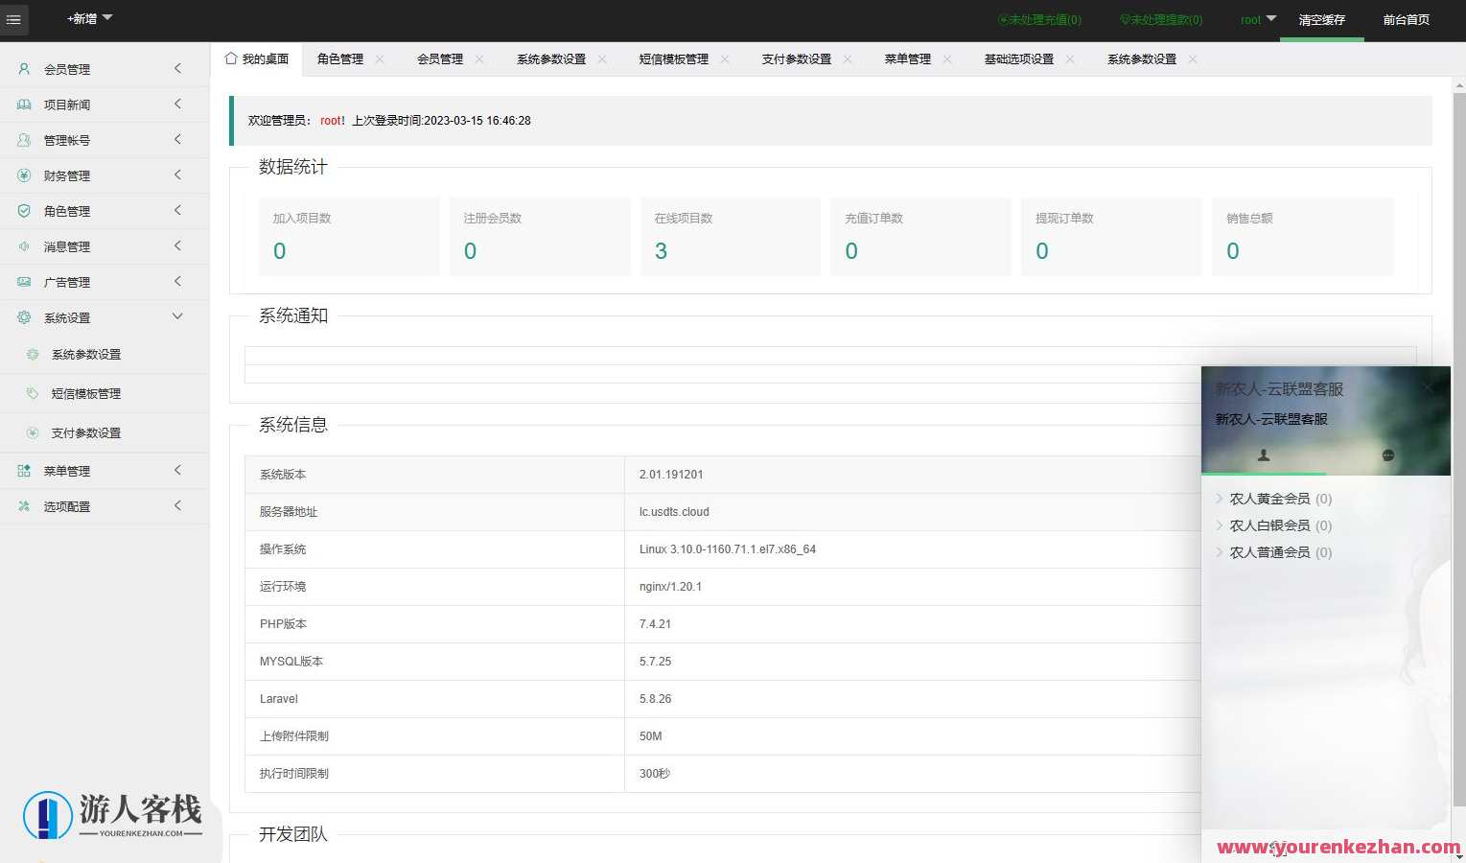
Task: Select the chat bubble icon in 客服 panel
Action: (x=1387, y=455)
